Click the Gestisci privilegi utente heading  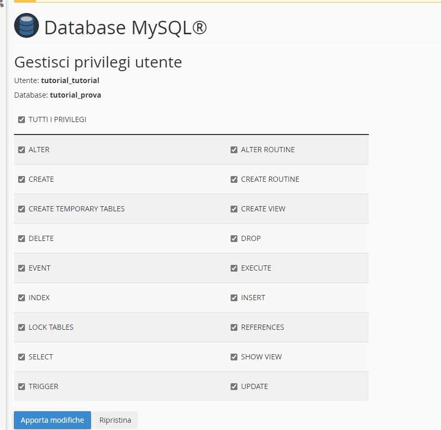point(98,62)
